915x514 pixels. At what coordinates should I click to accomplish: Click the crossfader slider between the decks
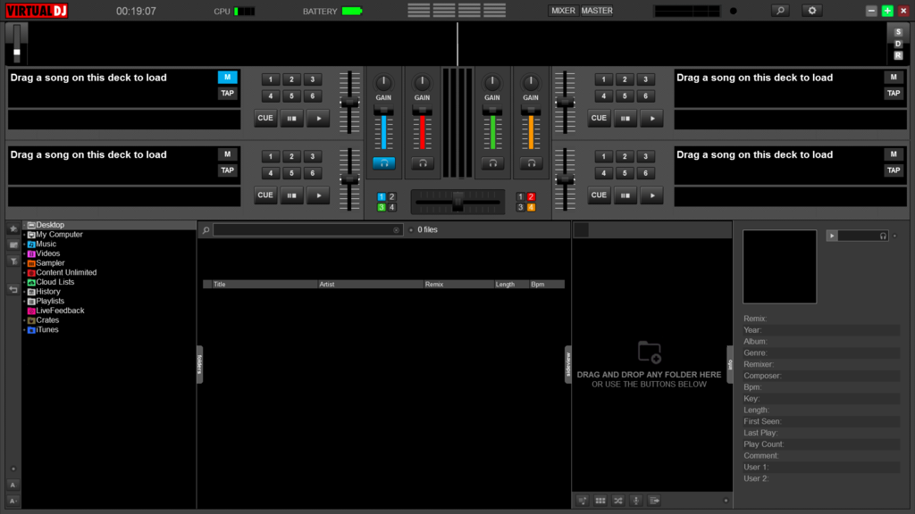457,200
